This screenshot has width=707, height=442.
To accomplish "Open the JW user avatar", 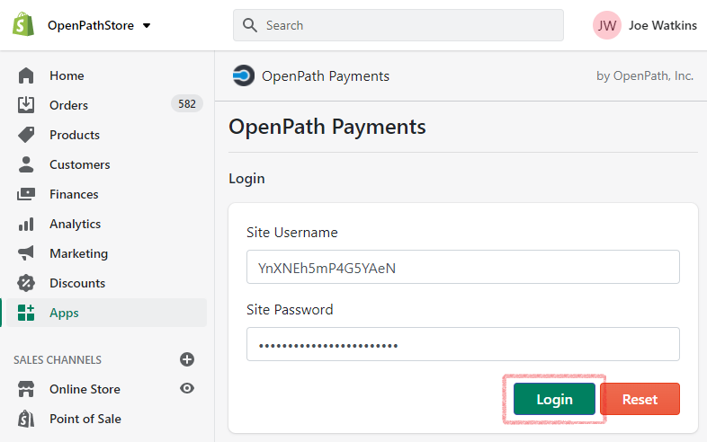I will coord(607,25).
